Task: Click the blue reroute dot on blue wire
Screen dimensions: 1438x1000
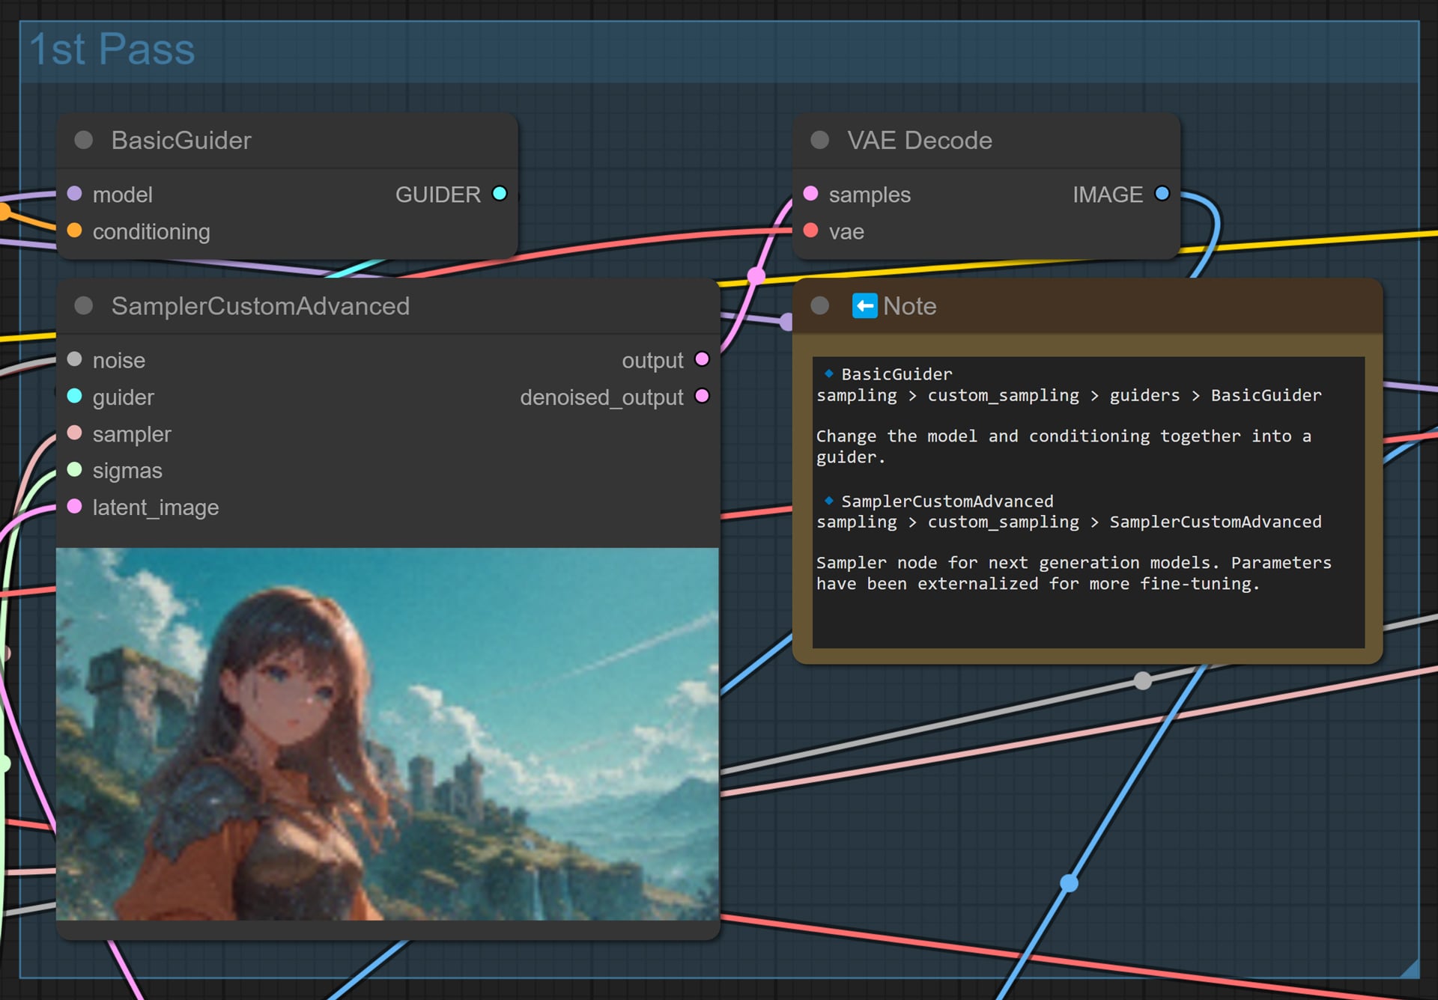Action: [x=1069, y=883]
